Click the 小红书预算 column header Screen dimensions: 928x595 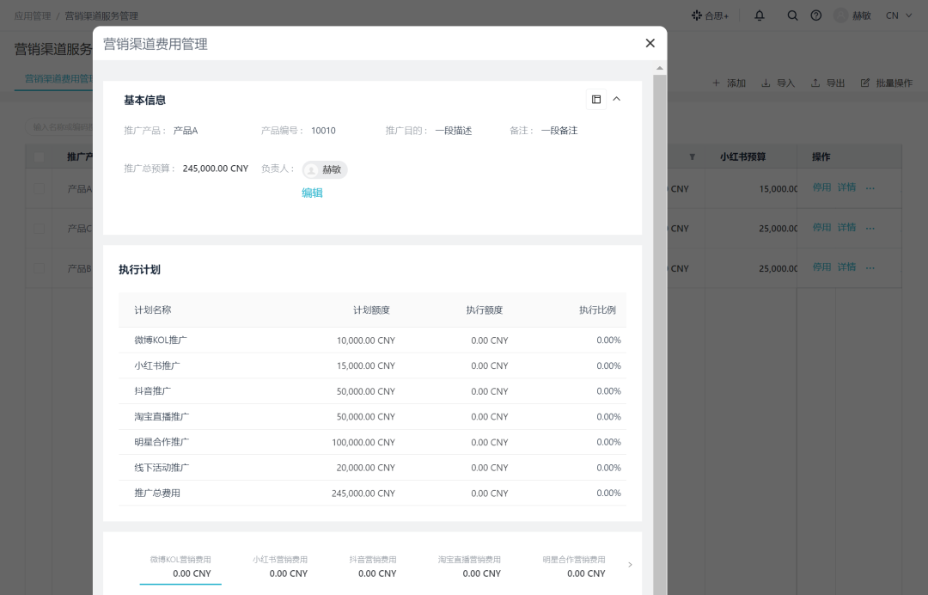[742, 156]
